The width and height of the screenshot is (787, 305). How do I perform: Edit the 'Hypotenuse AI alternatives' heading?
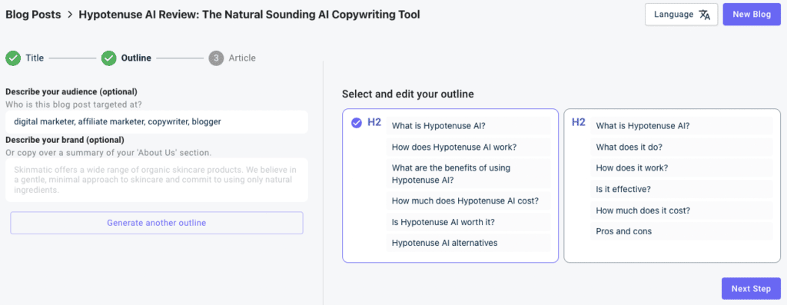pyautogui.click(x=468, y=244)
